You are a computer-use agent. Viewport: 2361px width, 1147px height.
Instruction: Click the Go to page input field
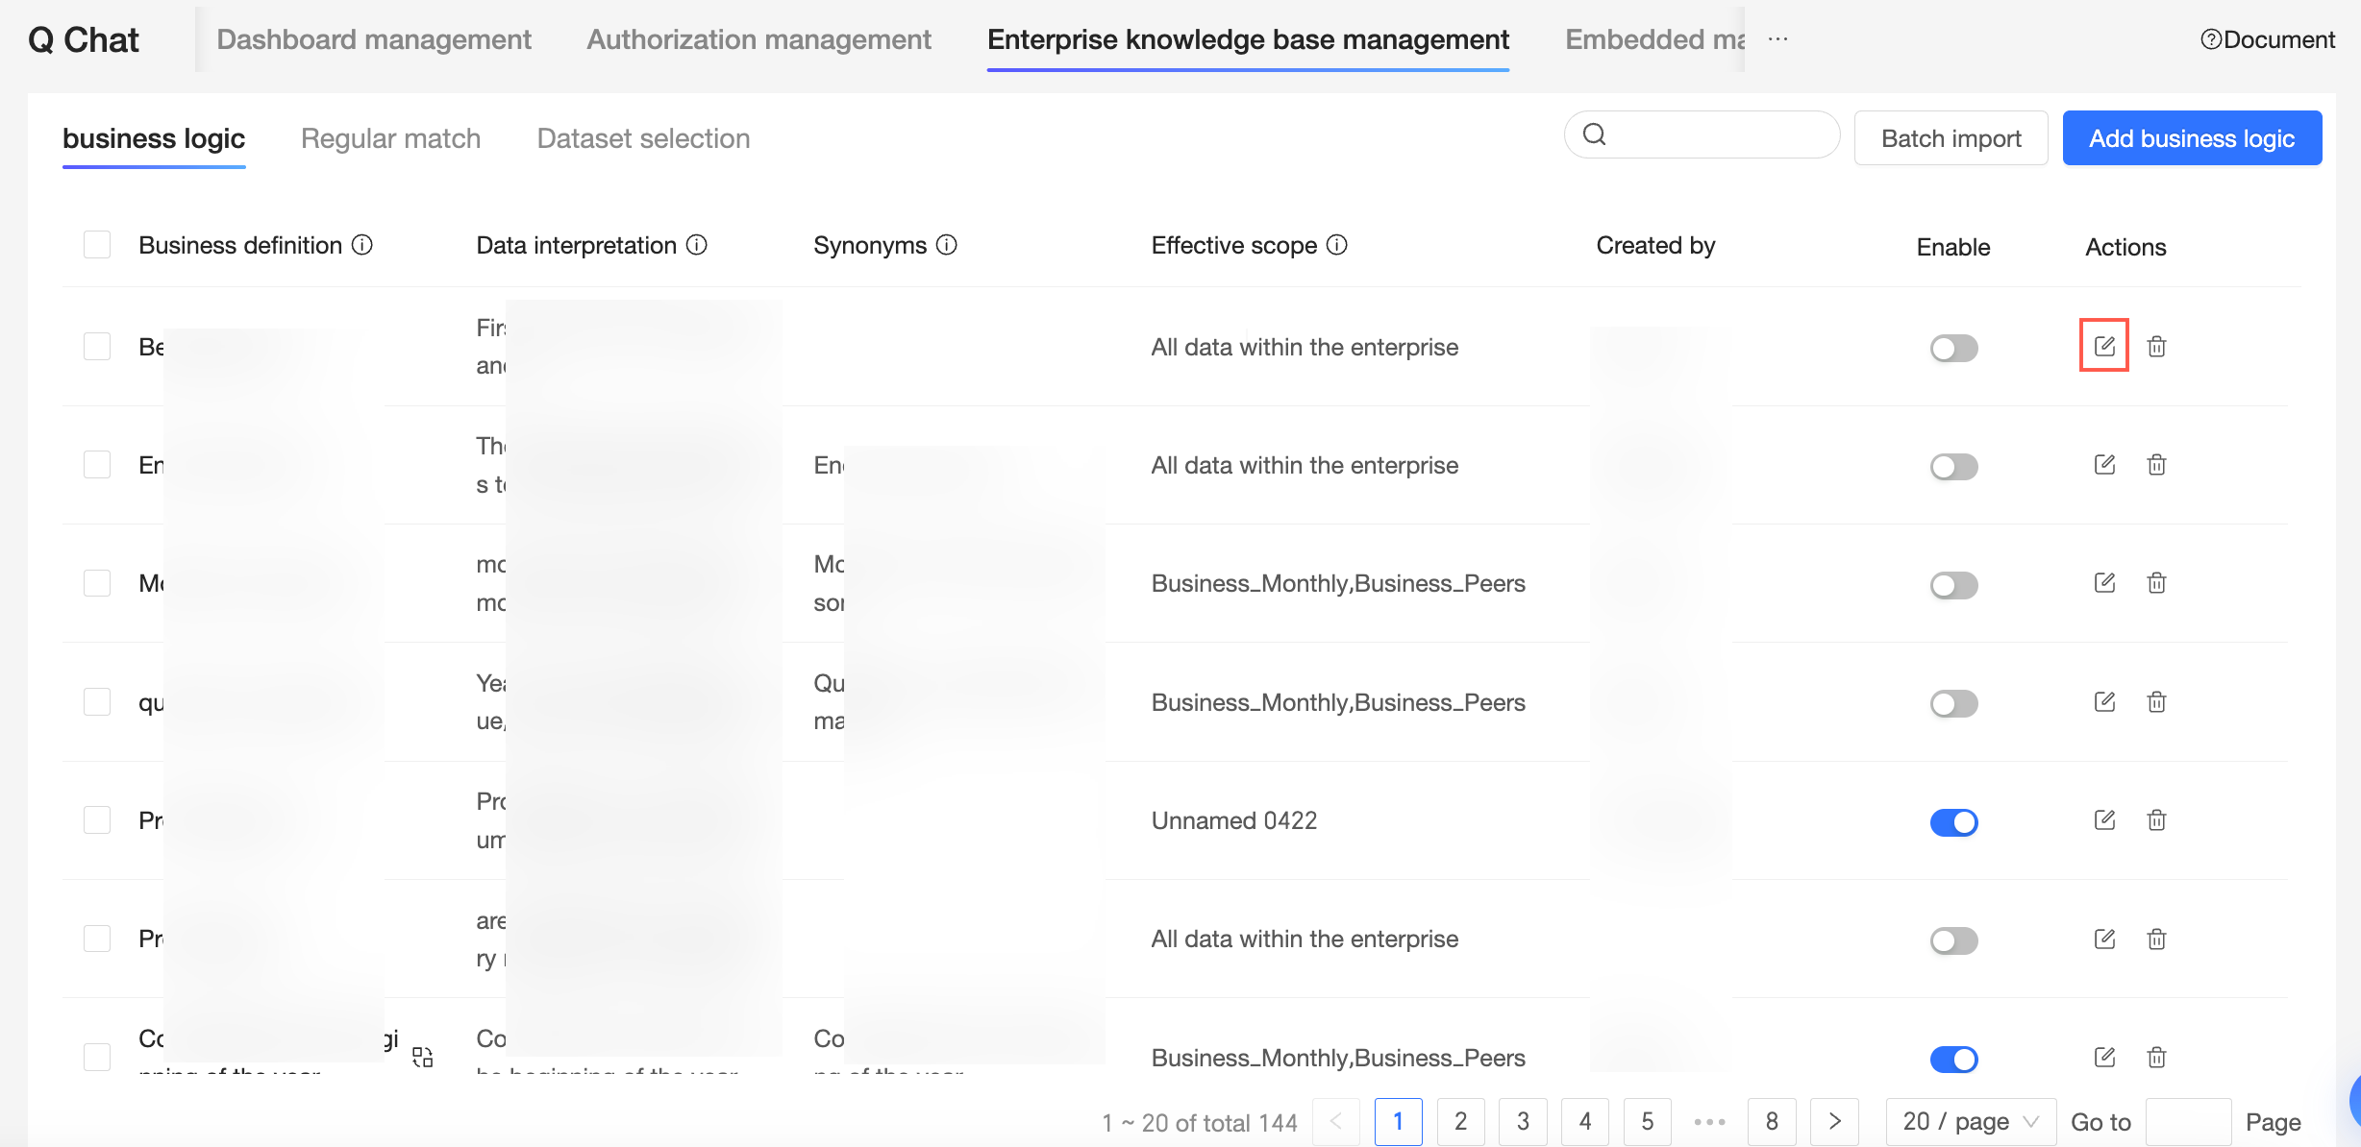tap(2187, 1121)
